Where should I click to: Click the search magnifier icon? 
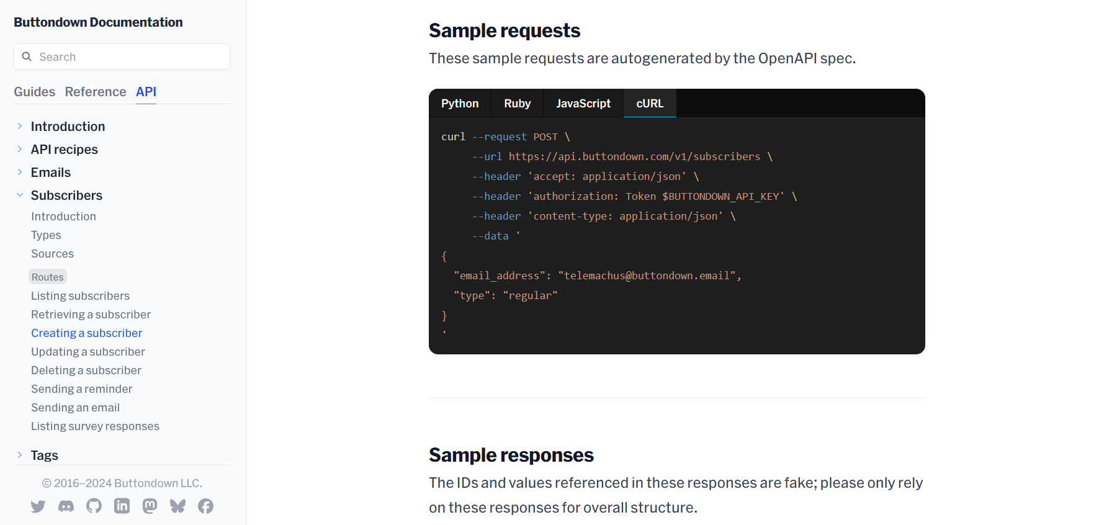click(x=27, y=56)
